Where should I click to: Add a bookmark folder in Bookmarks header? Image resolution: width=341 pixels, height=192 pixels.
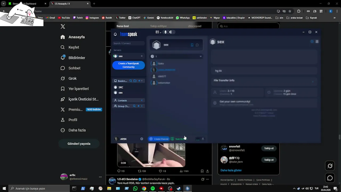point(135,81)
